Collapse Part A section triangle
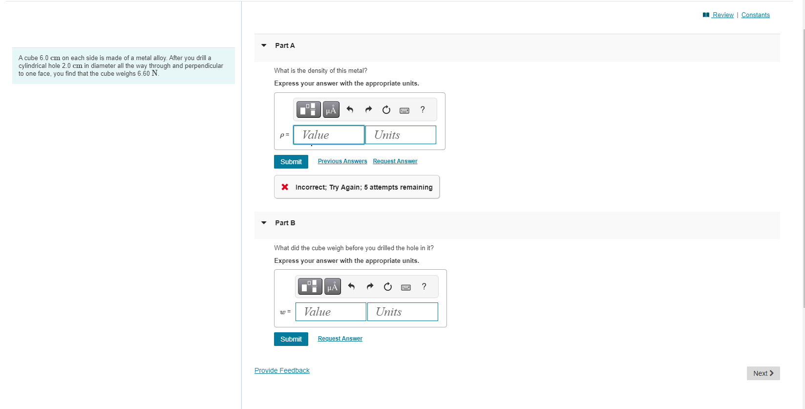Image resolution: width=805 pixels, height=409 pixels. pos(264,45)
